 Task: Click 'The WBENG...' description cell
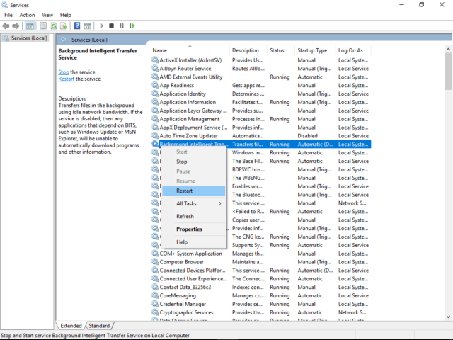[x=248, y=178]
